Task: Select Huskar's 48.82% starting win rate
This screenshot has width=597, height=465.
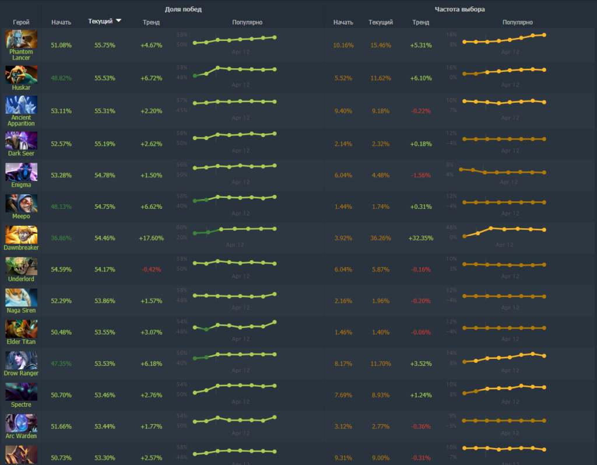Action: 61,78
